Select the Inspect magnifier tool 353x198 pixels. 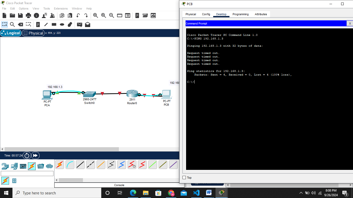(x=12, y=24)
